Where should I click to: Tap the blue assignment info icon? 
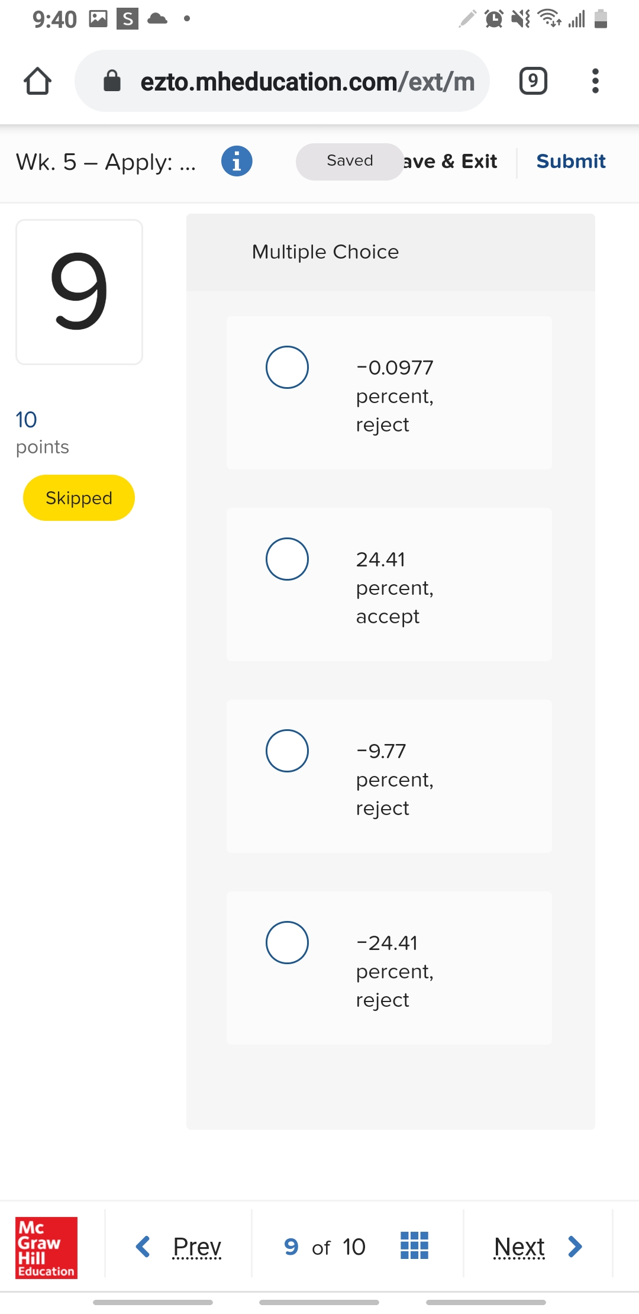pos(237,161)
